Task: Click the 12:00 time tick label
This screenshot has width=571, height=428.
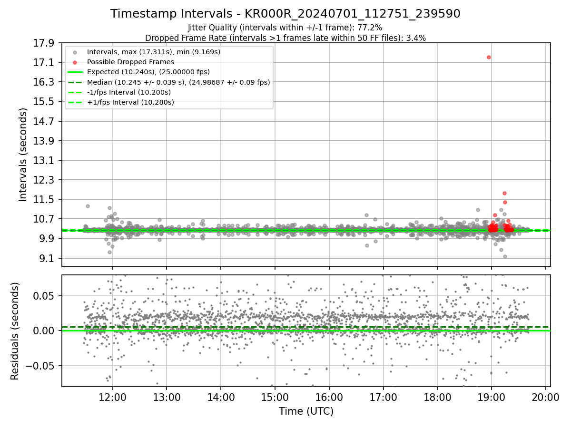Action: [x=113, y=397]
